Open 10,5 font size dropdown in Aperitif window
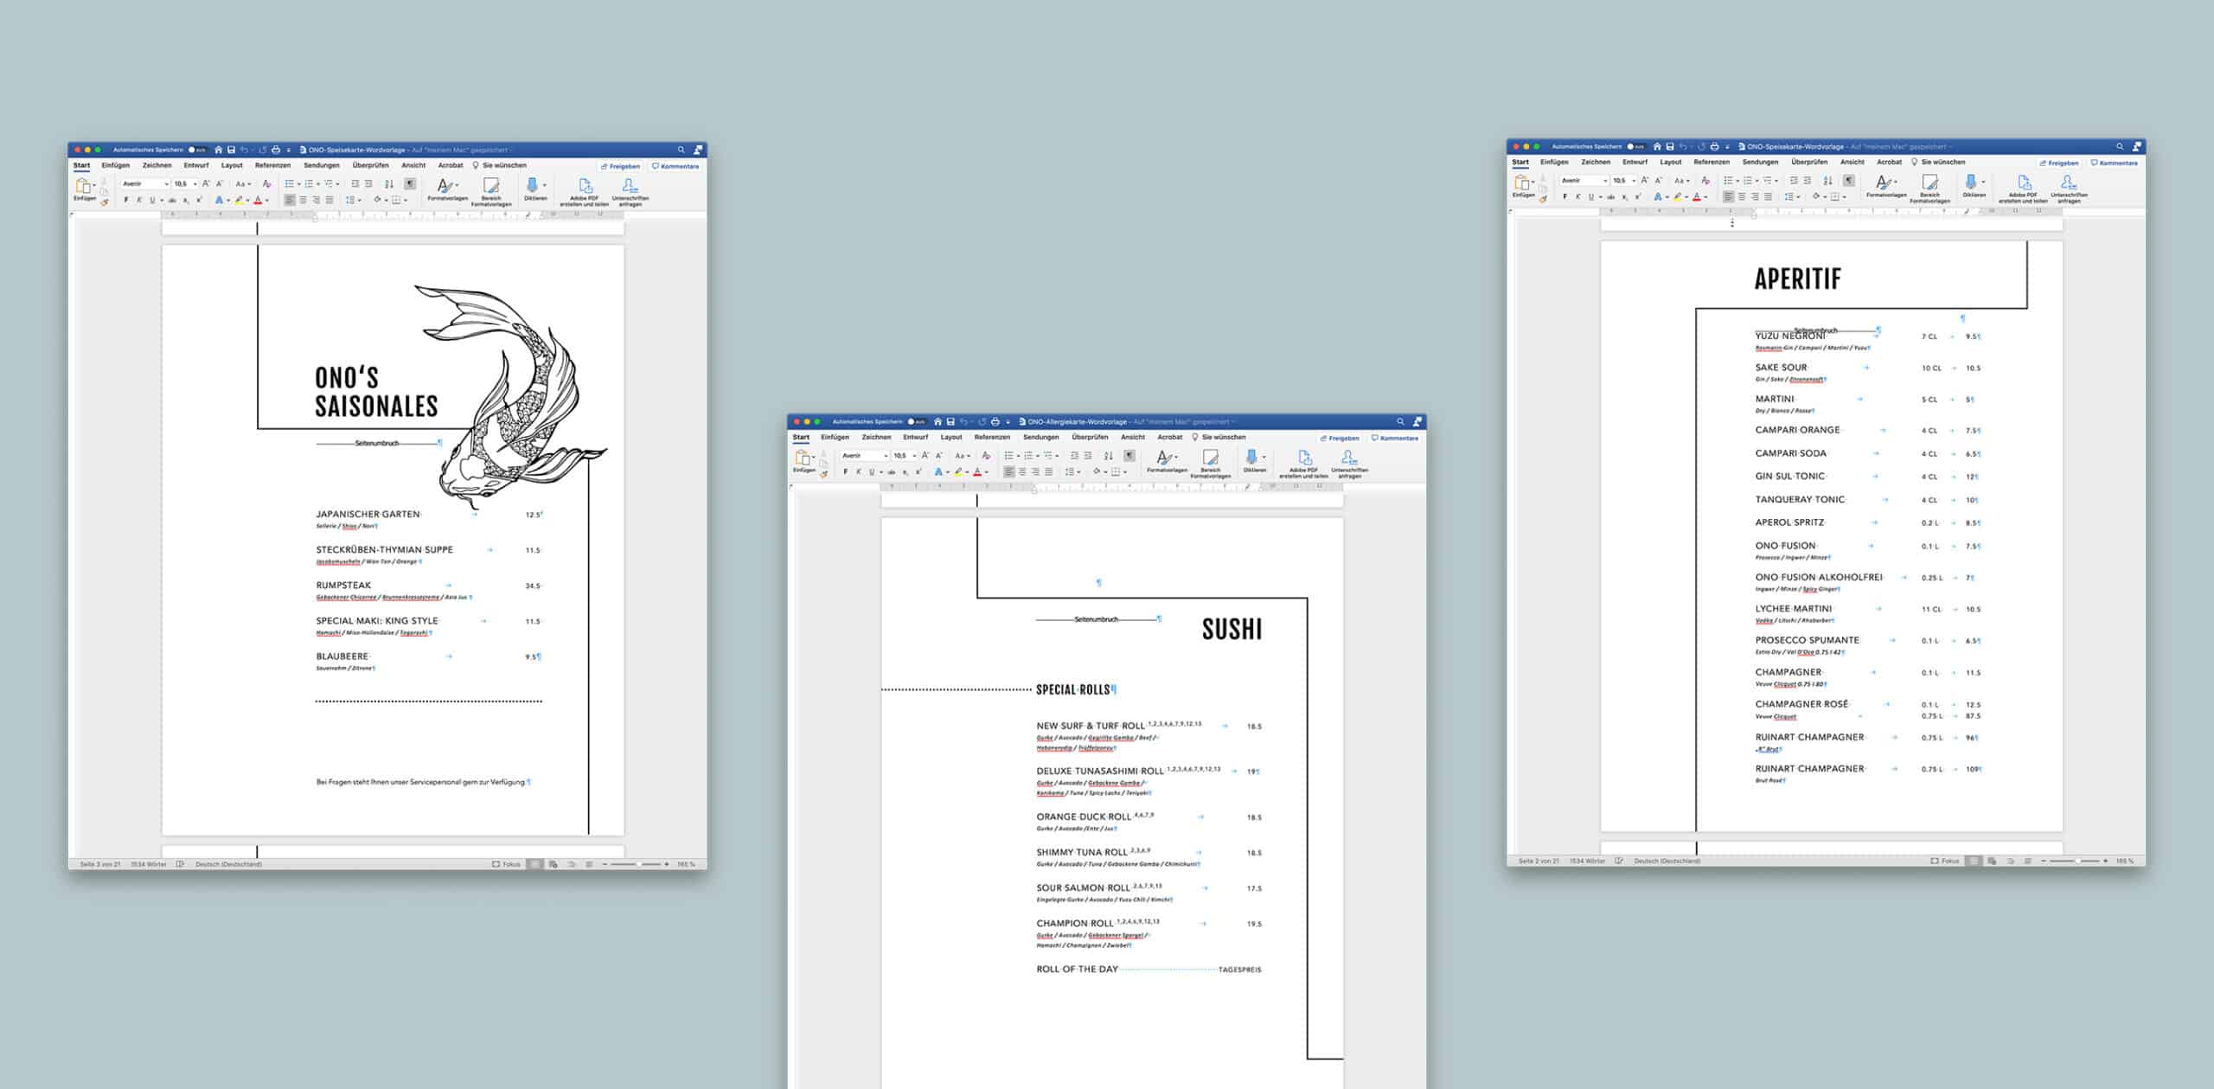The height and width of the screenshot is (1089, 2214). coord(1633,181)
